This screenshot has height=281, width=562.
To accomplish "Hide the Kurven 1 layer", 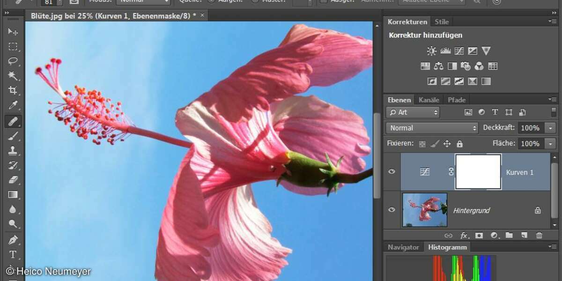I will (x=392, y=172).
